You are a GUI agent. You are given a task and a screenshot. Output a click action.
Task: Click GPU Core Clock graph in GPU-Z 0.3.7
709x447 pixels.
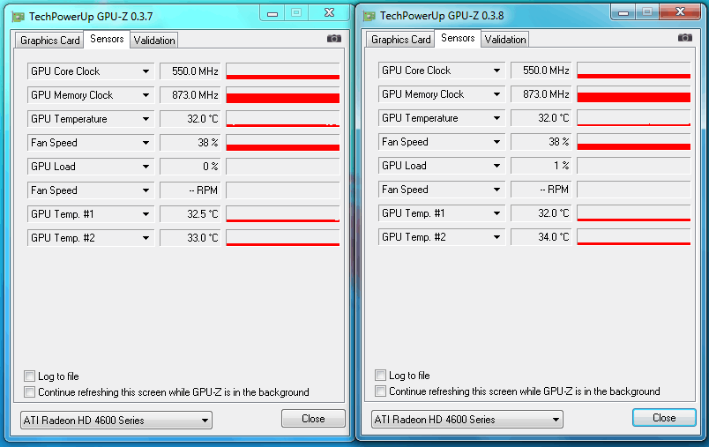(283, 71)
